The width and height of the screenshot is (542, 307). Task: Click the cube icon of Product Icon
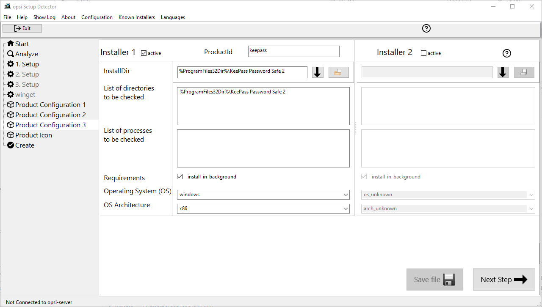[11, 135]
